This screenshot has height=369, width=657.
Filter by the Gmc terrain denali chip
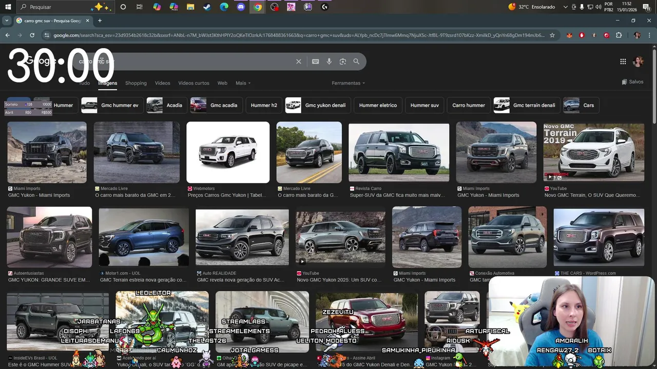[527, 105]
